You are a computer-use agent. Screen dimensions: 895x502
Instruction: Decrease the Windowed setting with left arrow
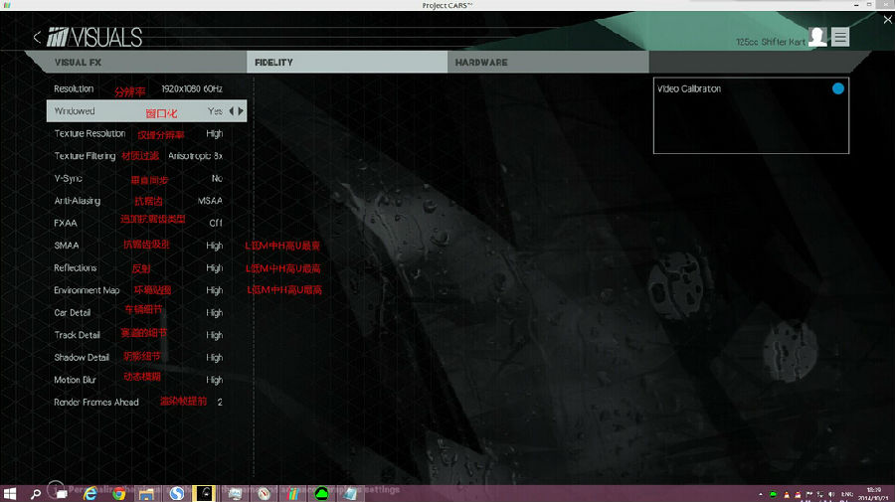[x=231, y=110]
